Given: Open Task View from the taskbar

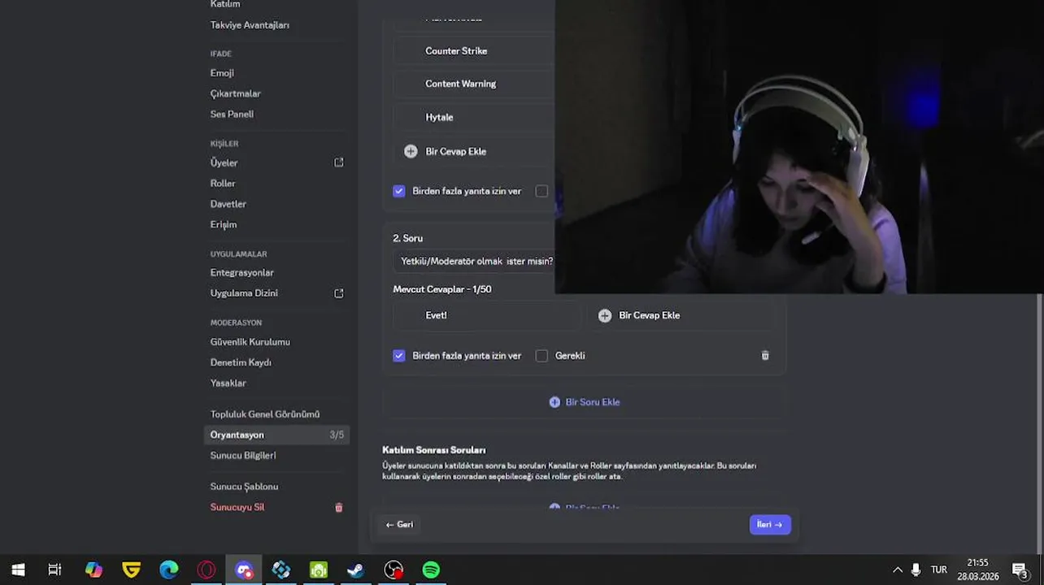Looking at the screenshot, I should click(54, 570).
